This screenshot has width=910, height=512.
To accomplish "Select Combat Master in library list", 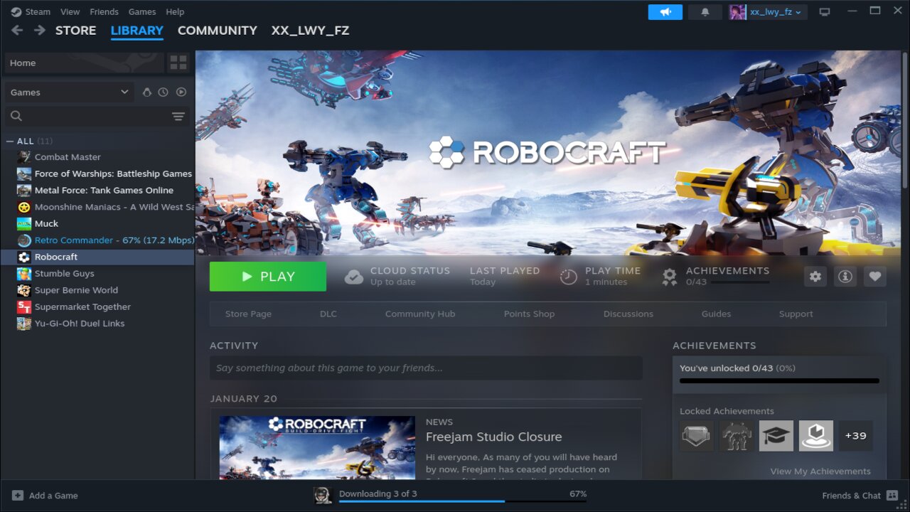I will pyautogui.click(x=97, y=157).
